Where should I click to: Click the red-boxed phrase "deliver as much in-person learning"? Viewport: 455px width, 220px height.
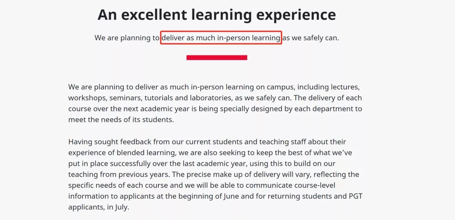pyautogui.click(x=221, y=38)
